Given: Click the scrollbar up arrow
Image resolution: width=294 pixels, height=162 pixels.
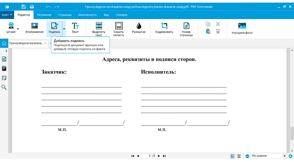Looking at the screenshot, I should 292,51.
